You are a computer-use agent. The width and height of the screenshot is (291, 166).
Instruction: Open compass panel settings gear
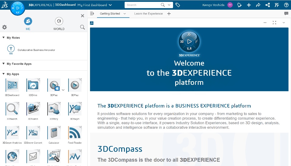pos(5,27)
